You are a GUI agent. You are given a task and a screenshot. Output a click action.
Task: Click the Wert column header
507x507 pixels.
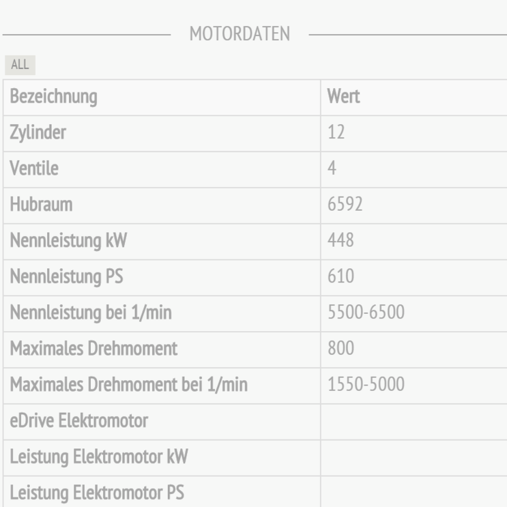pyautogui.click(x=344, y=97)
